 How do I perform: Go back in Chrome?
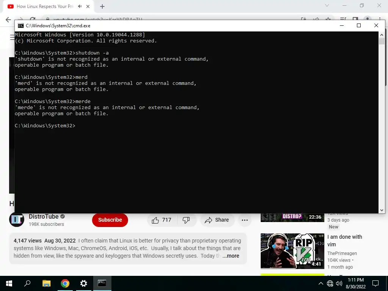pyautogui.click(x=8, y=20)
